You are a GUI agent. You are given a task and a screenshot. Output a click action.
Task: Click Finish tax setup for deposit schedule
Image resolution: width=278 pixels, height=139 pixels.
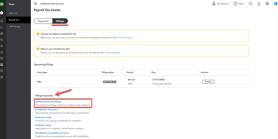pos(125,38)
